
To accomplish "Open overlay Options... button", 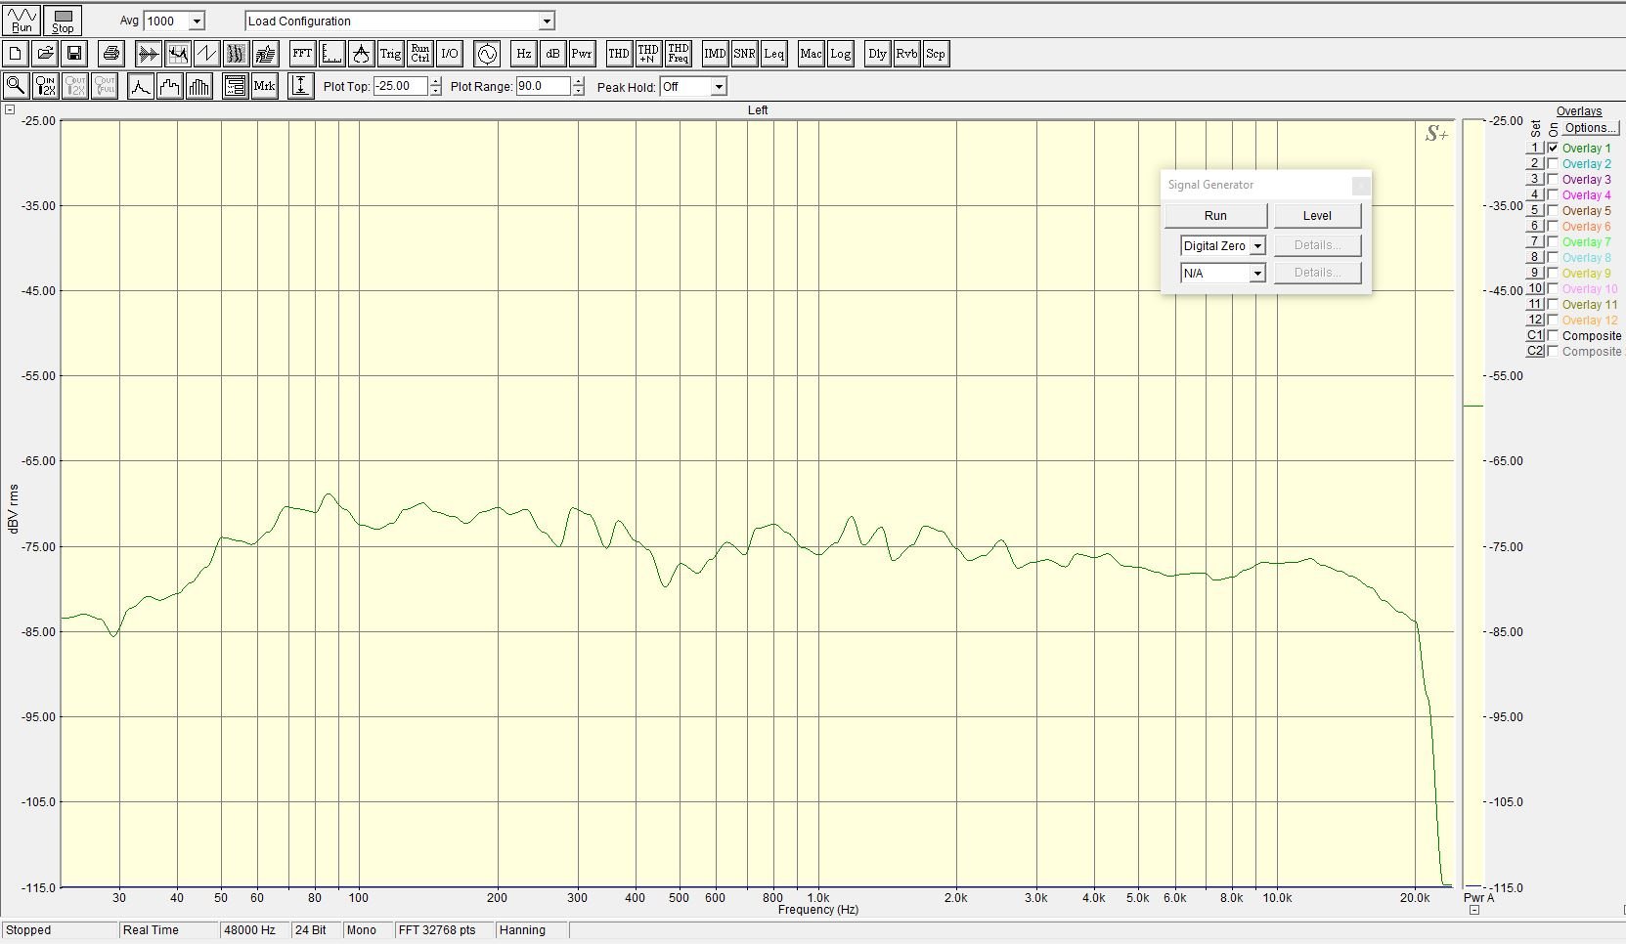I will coord(1590,128).
